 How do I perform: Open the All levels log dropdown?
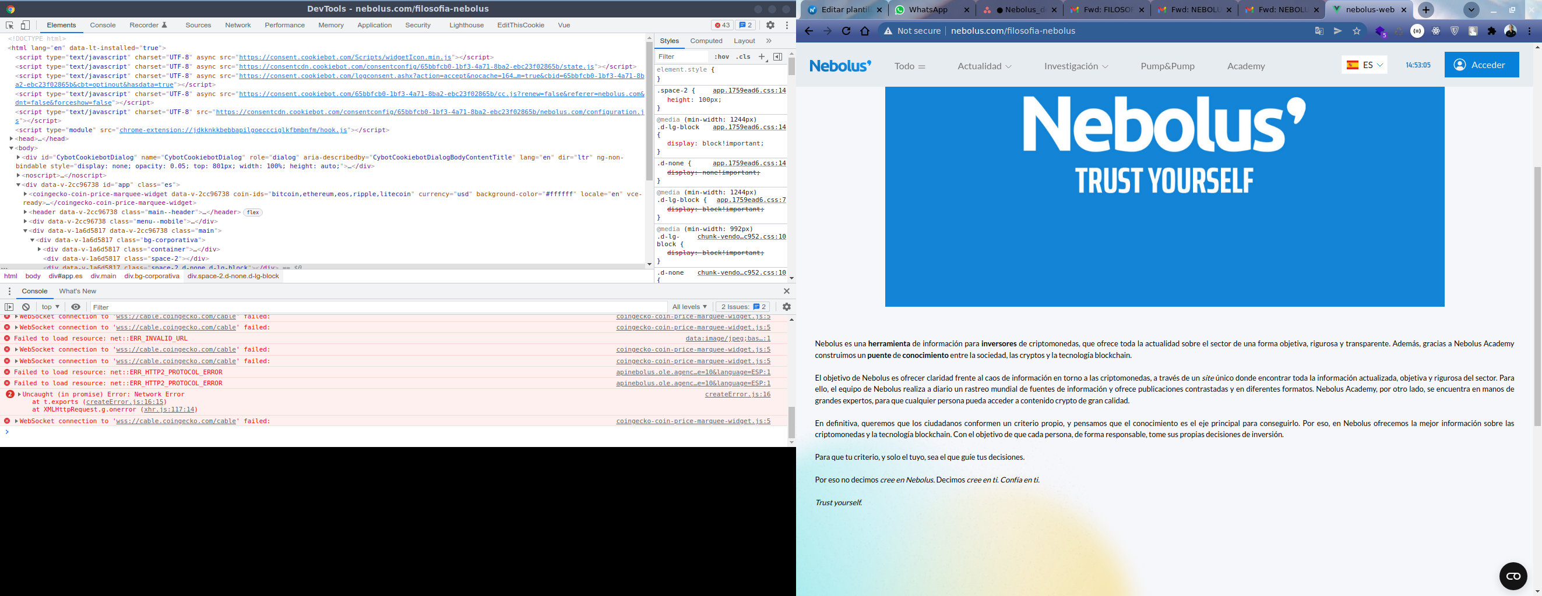click(x=689, y=307)
